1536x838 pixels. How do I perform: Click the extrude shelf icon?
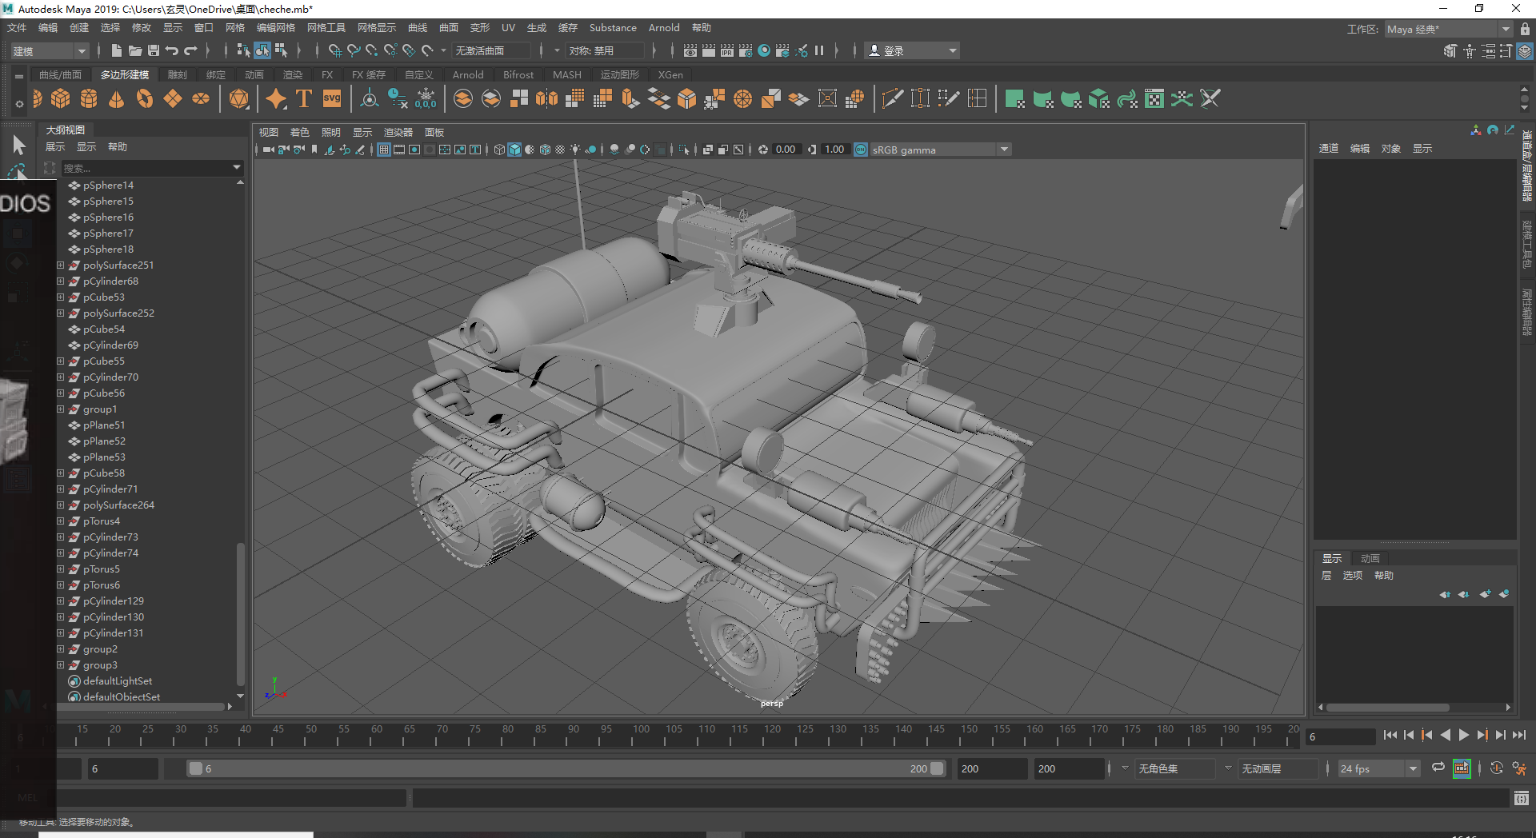pos(630,99)
